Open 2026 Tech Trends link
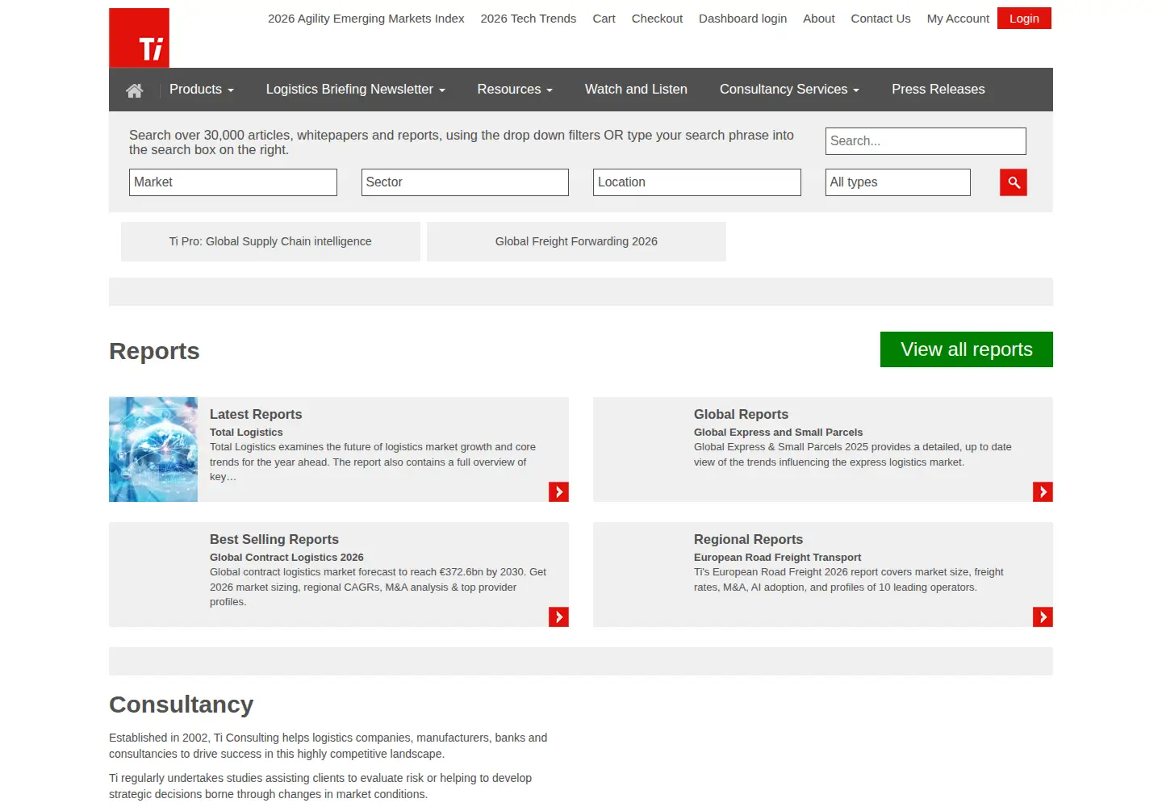1162x807 pixels. point(529,19)
